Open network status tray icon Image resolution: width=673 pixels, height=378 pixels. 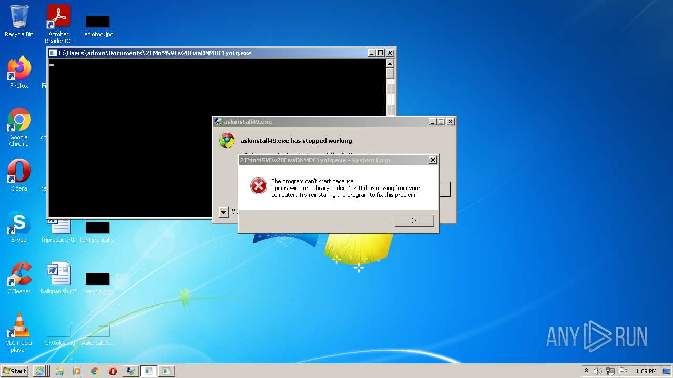[610, 371]
